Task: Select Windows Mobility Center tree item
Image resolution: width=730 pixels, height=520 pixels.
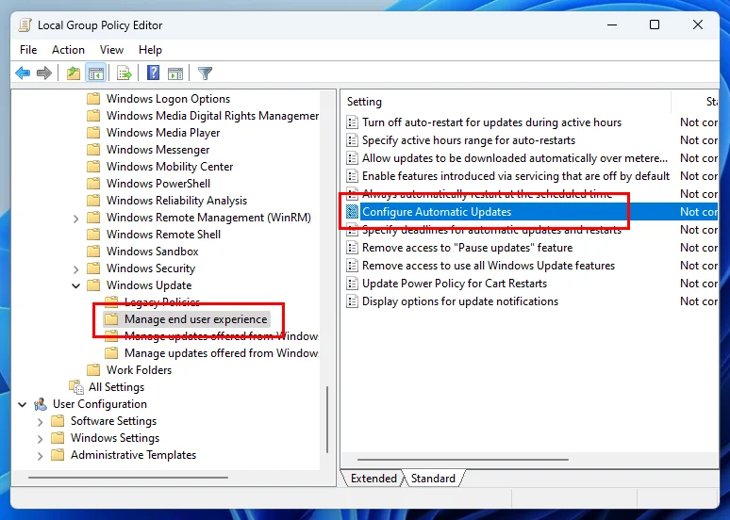Action: click(170, 167)
